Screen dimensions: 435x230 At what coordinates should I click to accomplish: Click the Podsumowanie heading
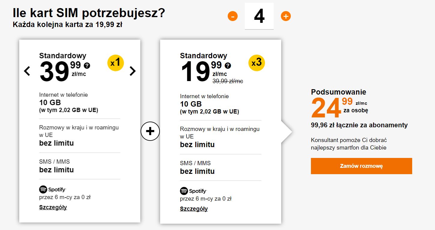pyautogui.click(x=339, y=92)
